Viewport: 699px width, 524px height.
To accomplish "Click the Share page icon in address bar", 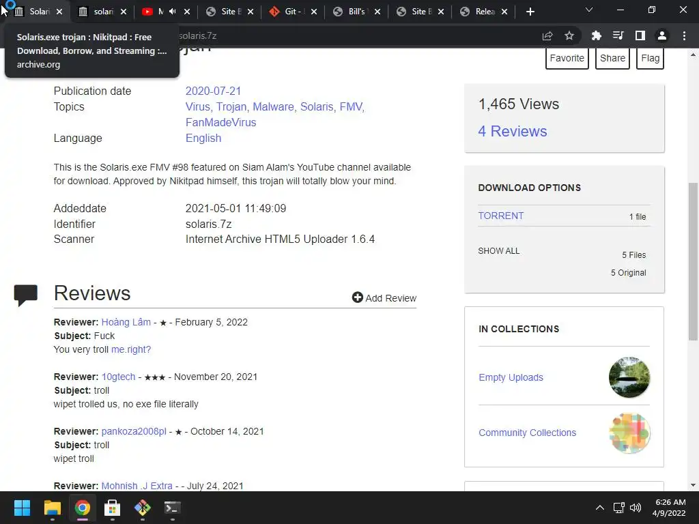I will coord(547,36).
